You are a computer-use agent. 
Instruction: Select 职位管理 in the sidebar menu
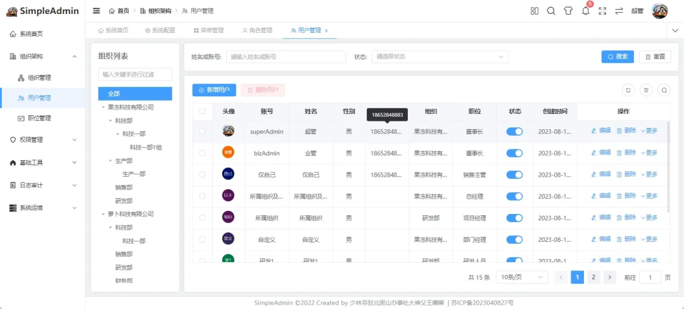39,118
